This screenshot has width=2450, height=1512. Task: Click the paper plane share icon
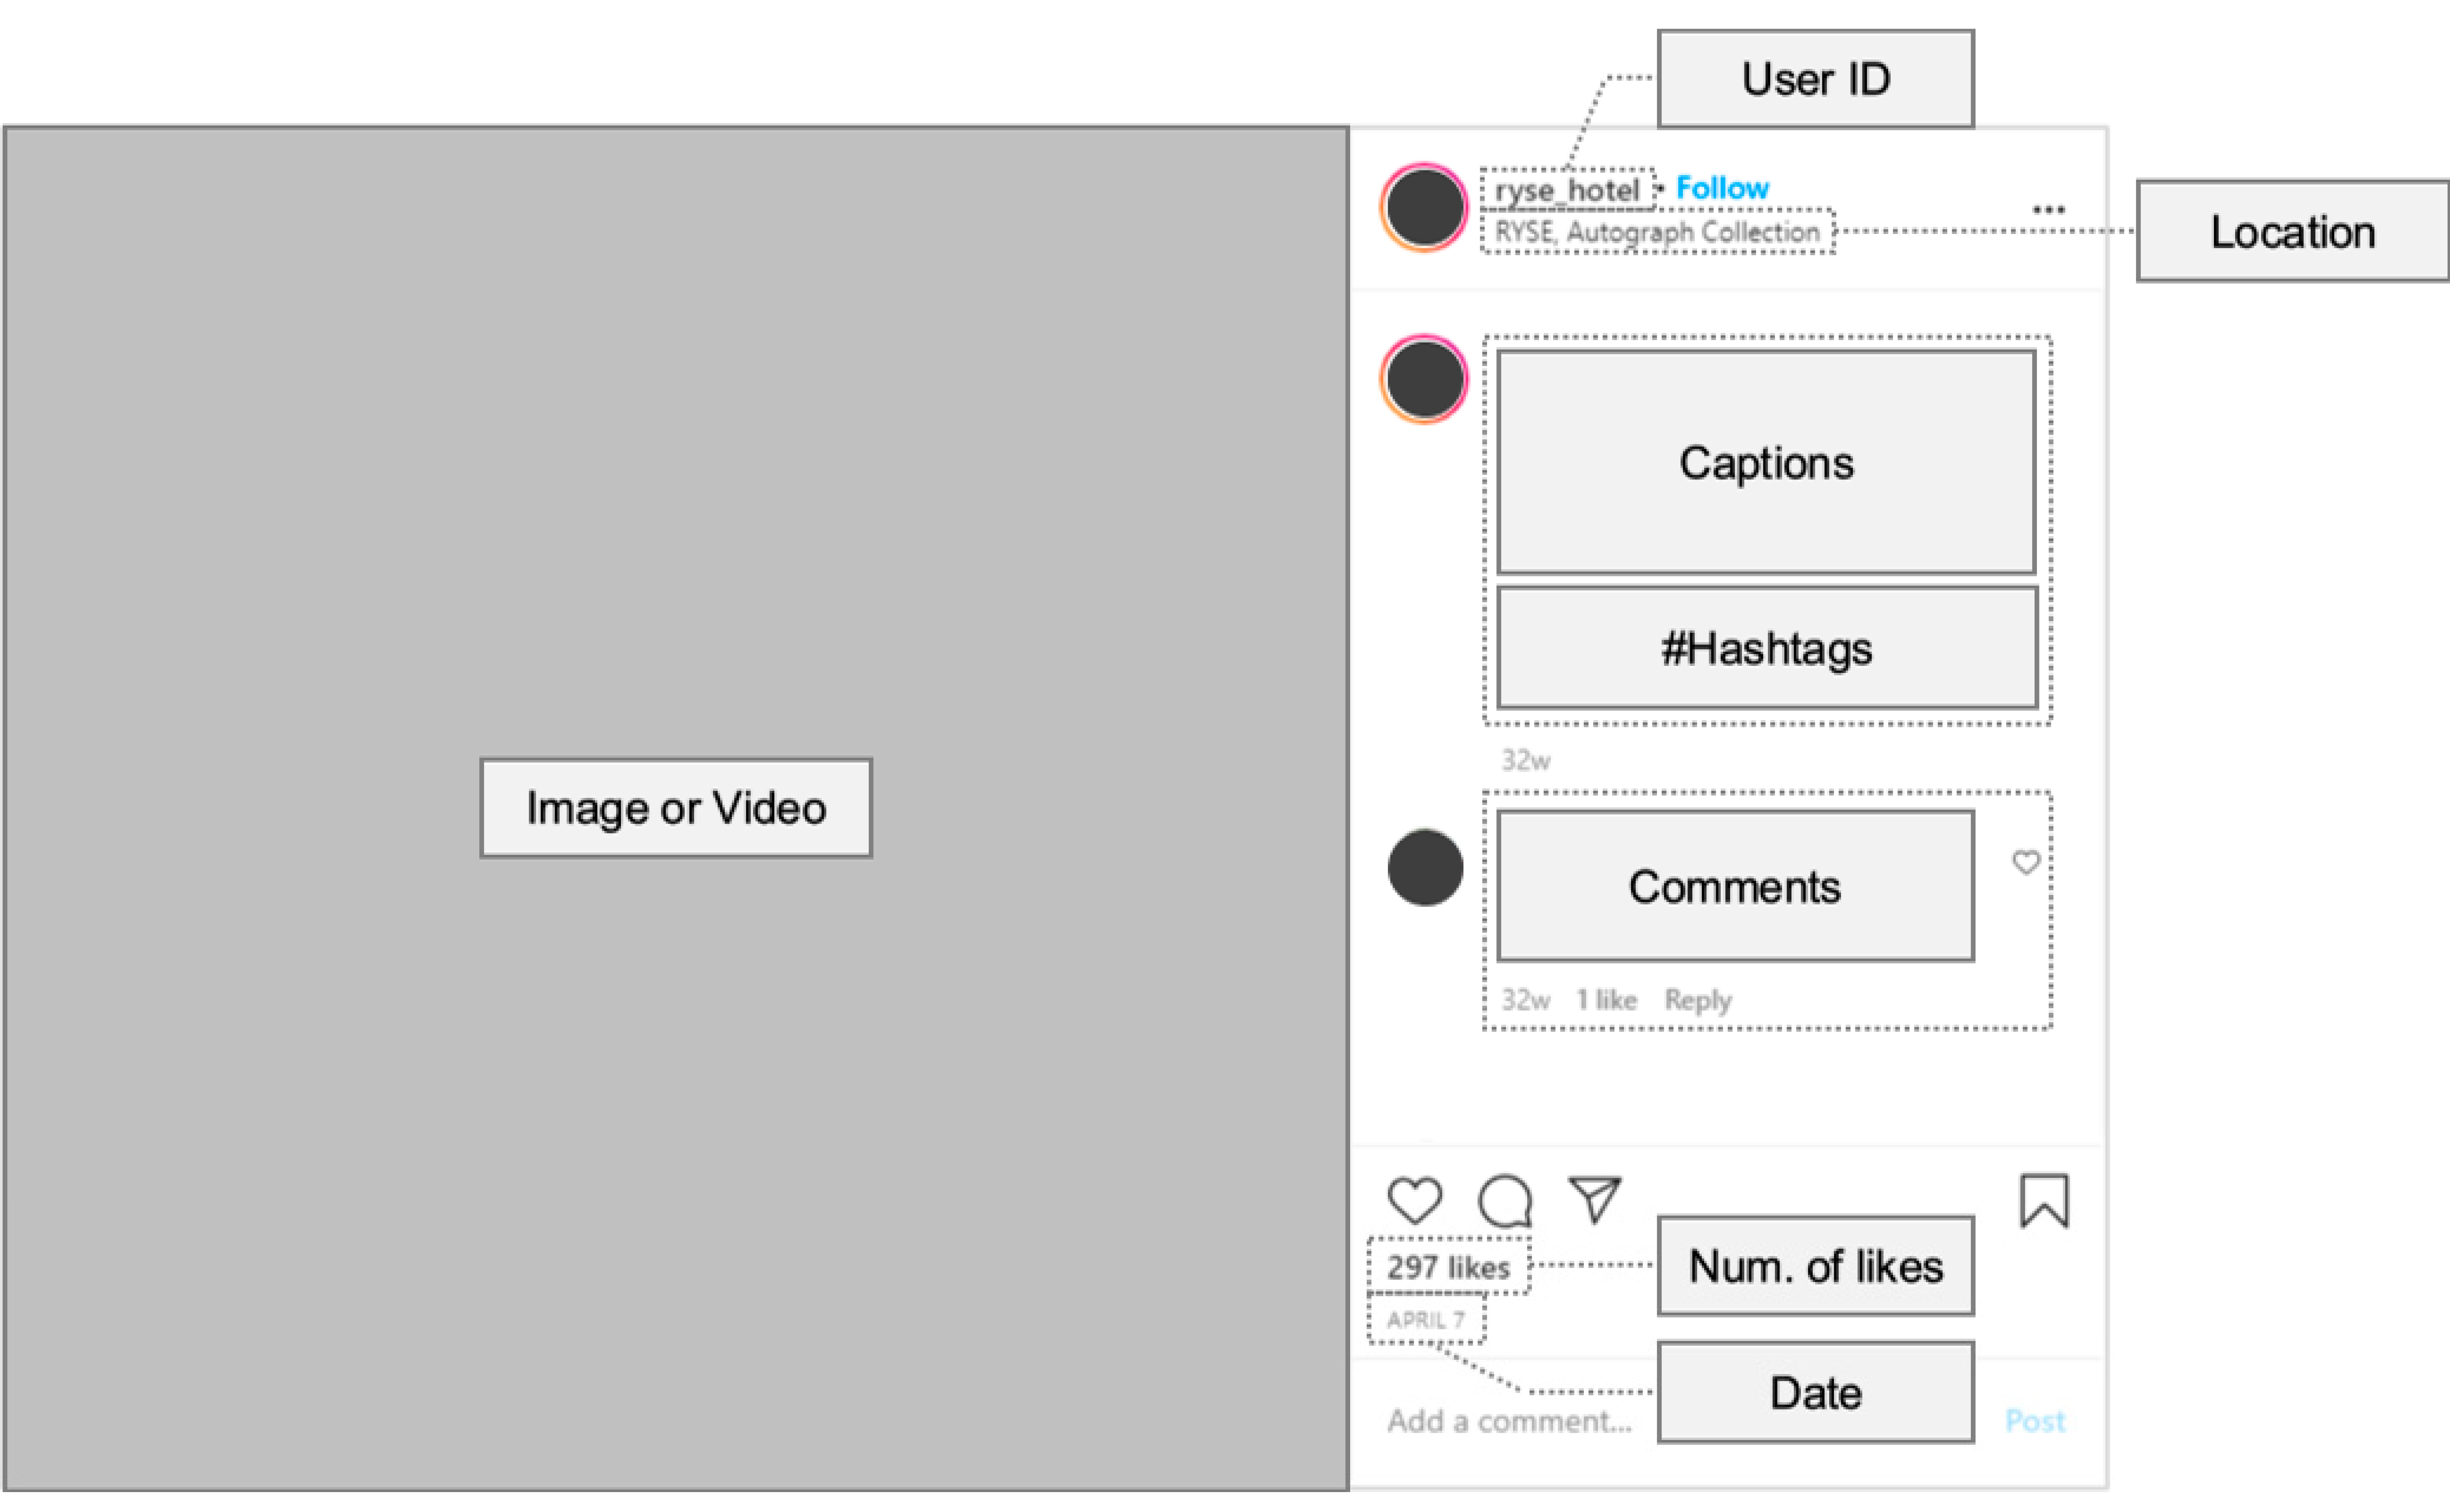[x=1594, y=1198]
